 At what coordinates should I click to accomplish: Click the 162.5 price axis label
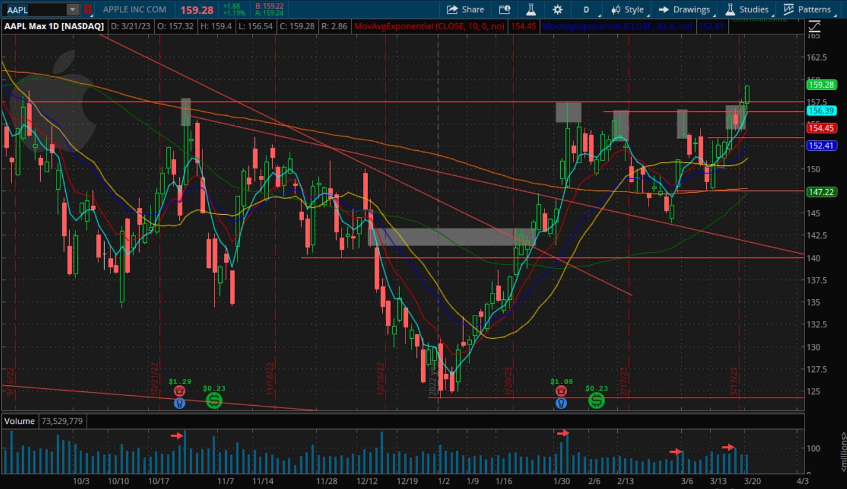click(817, 57)
